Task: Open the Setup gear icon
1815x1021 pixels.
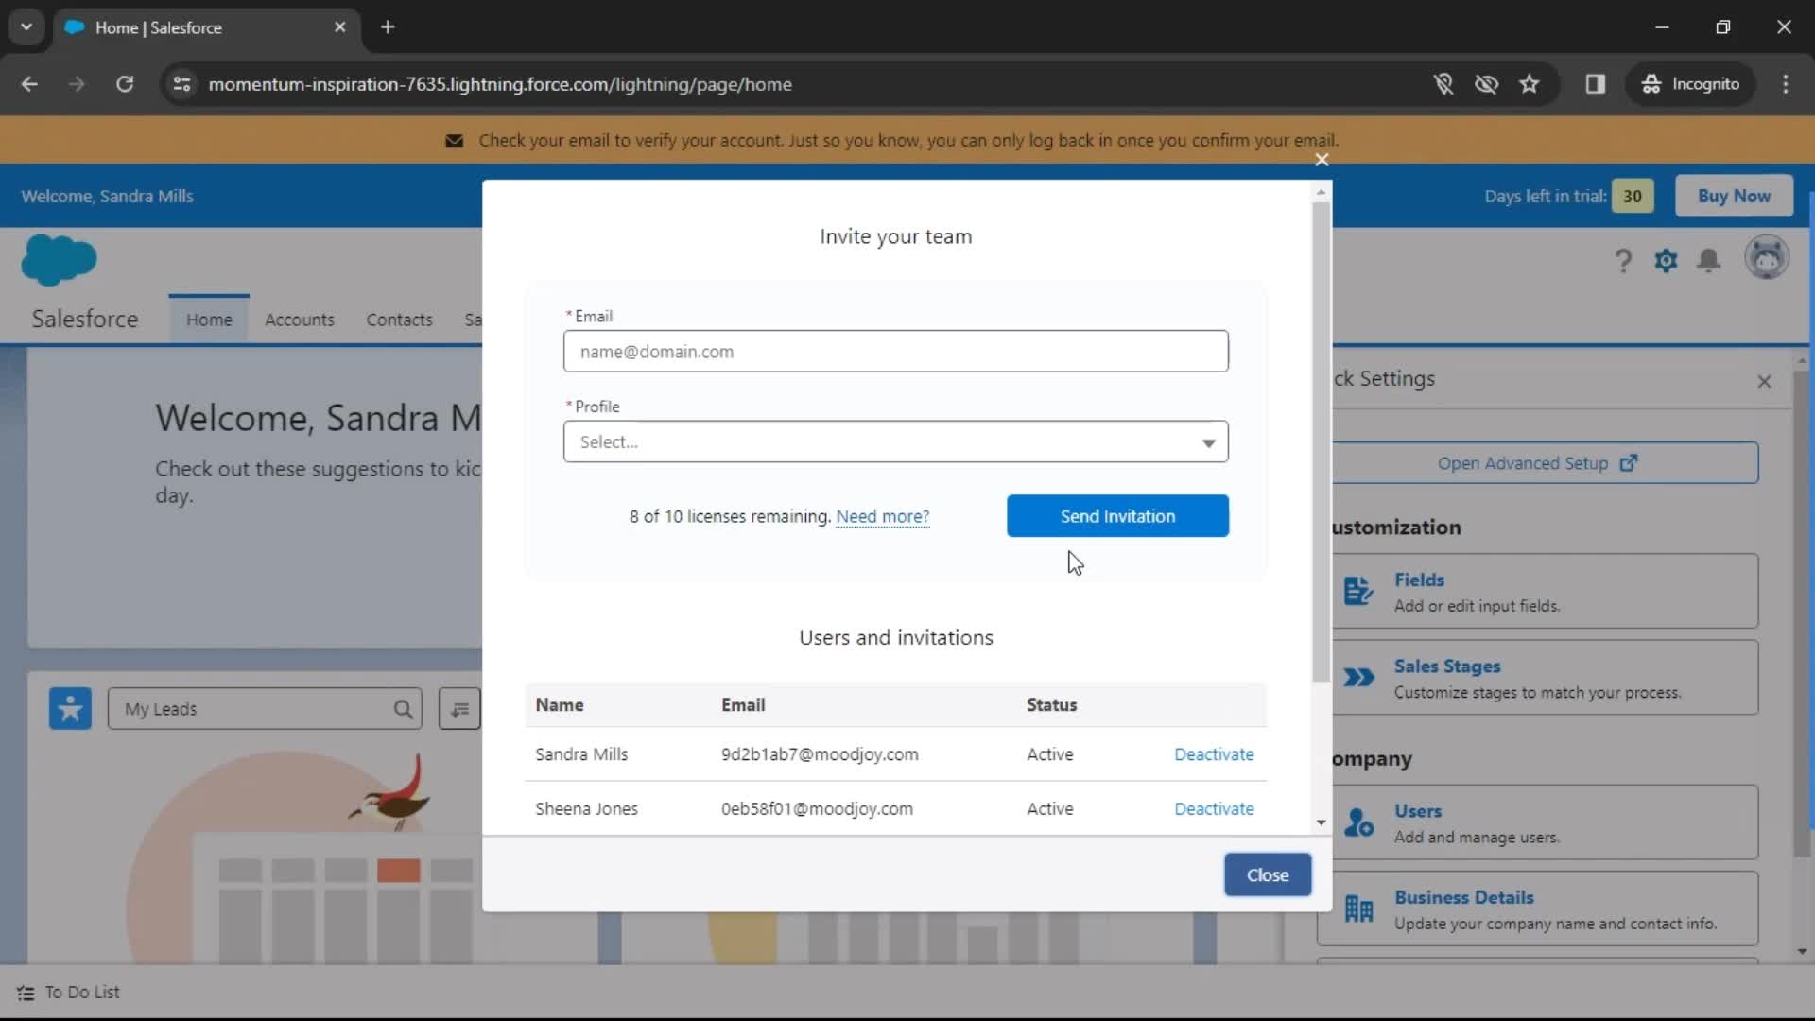Action: (x=1666, y=260)
